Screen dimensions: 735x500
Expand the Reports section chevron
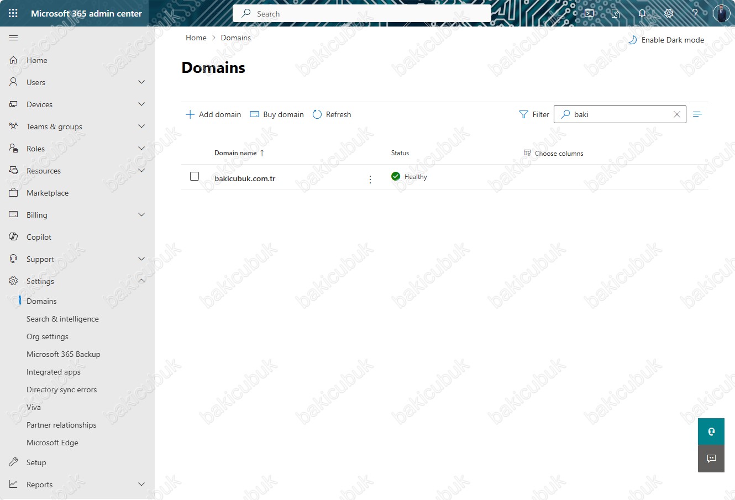point(141,484)
